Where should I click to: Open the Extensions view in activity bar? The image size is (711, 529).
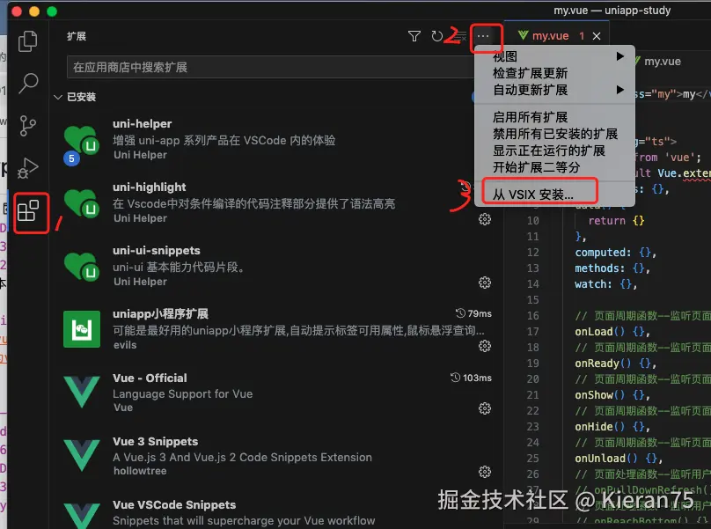click(28, 211)
